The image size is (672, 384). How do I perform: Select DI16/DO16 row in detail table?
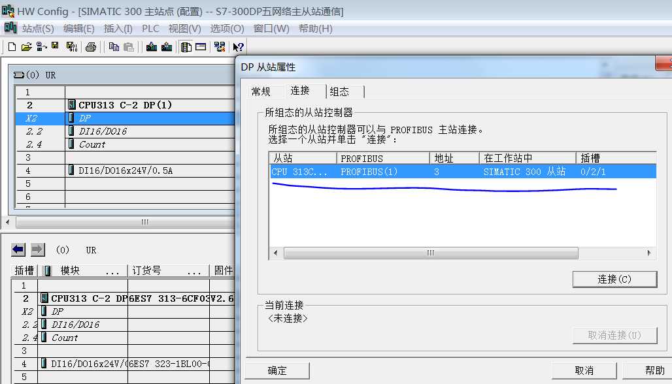click(123, 325)
